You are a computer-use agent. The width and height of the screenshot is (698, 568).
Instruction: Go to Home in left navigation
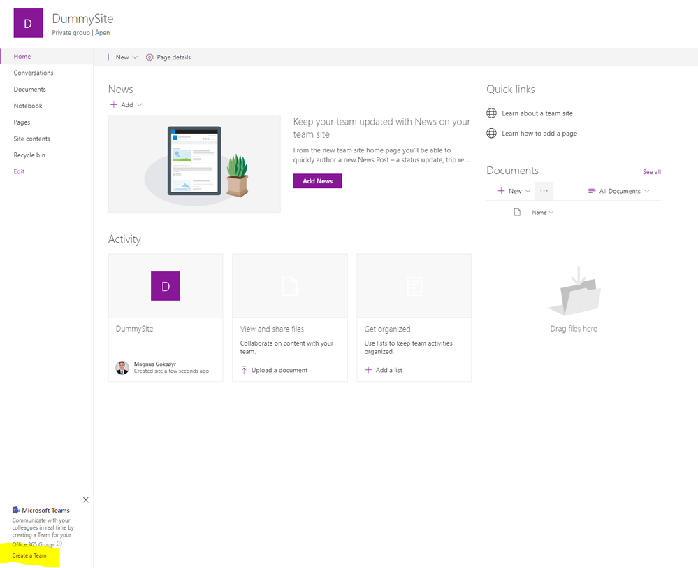[x=22, y=56]
